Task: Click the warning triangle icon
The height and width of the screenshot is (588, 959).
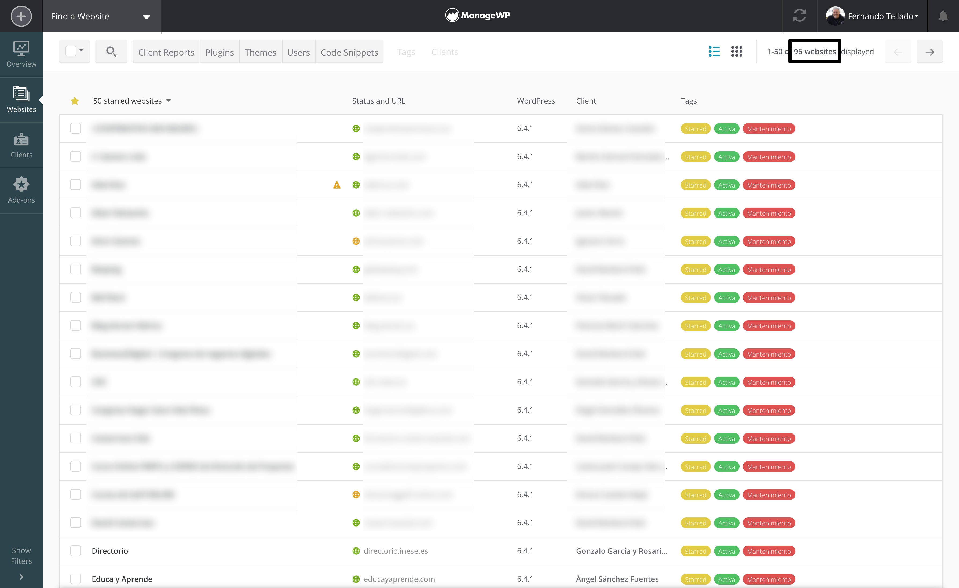Action: pos(337,185)
